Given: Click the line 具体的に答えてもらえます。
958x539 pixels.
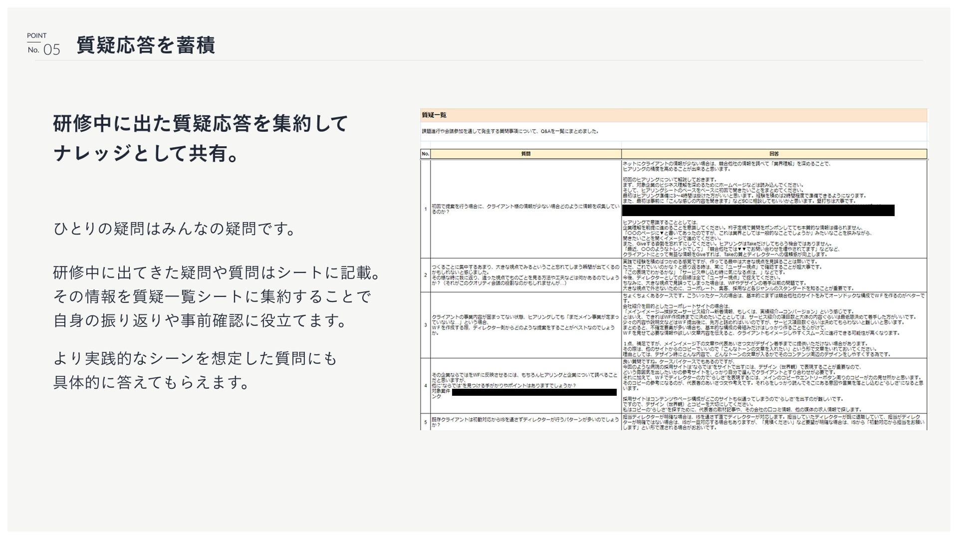Looking at the screenshot, I should 151,382.
